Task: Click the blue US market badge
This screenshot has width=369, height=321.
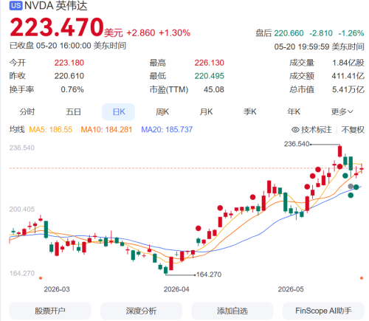Action: (15, 5)
